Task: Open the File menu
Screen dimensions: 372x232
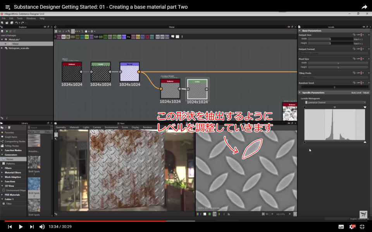Action: click(x=3, y=18)
